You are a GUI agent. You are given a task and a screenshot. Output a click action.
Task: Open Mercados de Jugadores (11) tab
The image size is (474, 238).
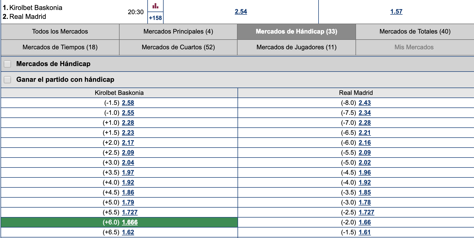(297, 47)
